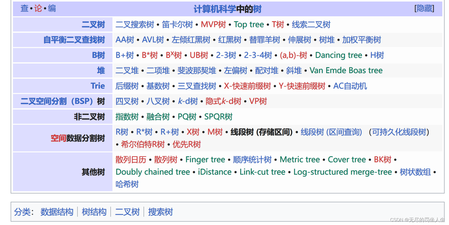Open the 树 link in the navbox title
The width and height of the screenshot is (449, 225).
pyautogui.click(x=258, y=9)
